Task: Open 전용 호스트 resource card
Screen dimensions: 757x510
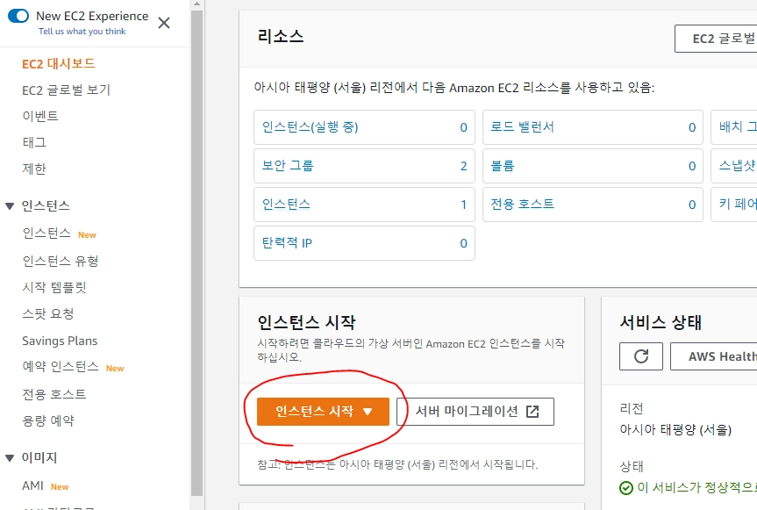Action: point(593,205)
